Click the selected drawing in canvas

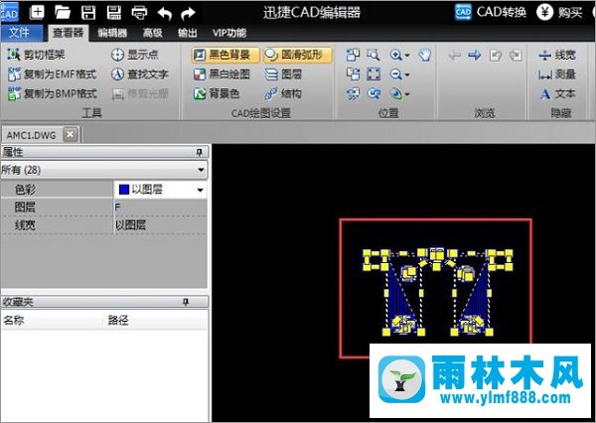pos(437,293)
